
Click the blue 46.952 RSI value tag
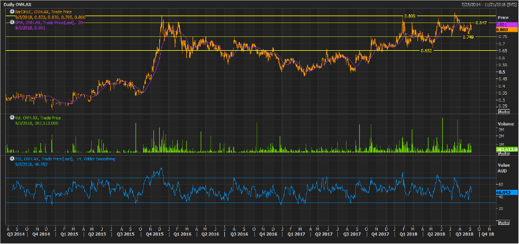coord(506,192)
